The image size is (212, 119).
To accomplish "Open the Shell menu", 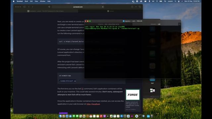I will 26,1.
